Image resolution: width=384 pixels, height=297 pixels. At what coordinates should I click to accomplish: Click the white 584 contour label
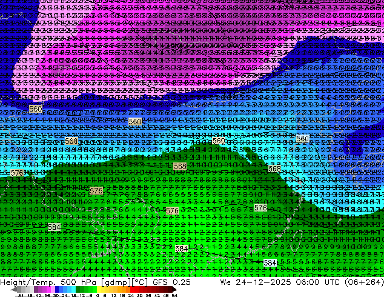pos(270,263)
